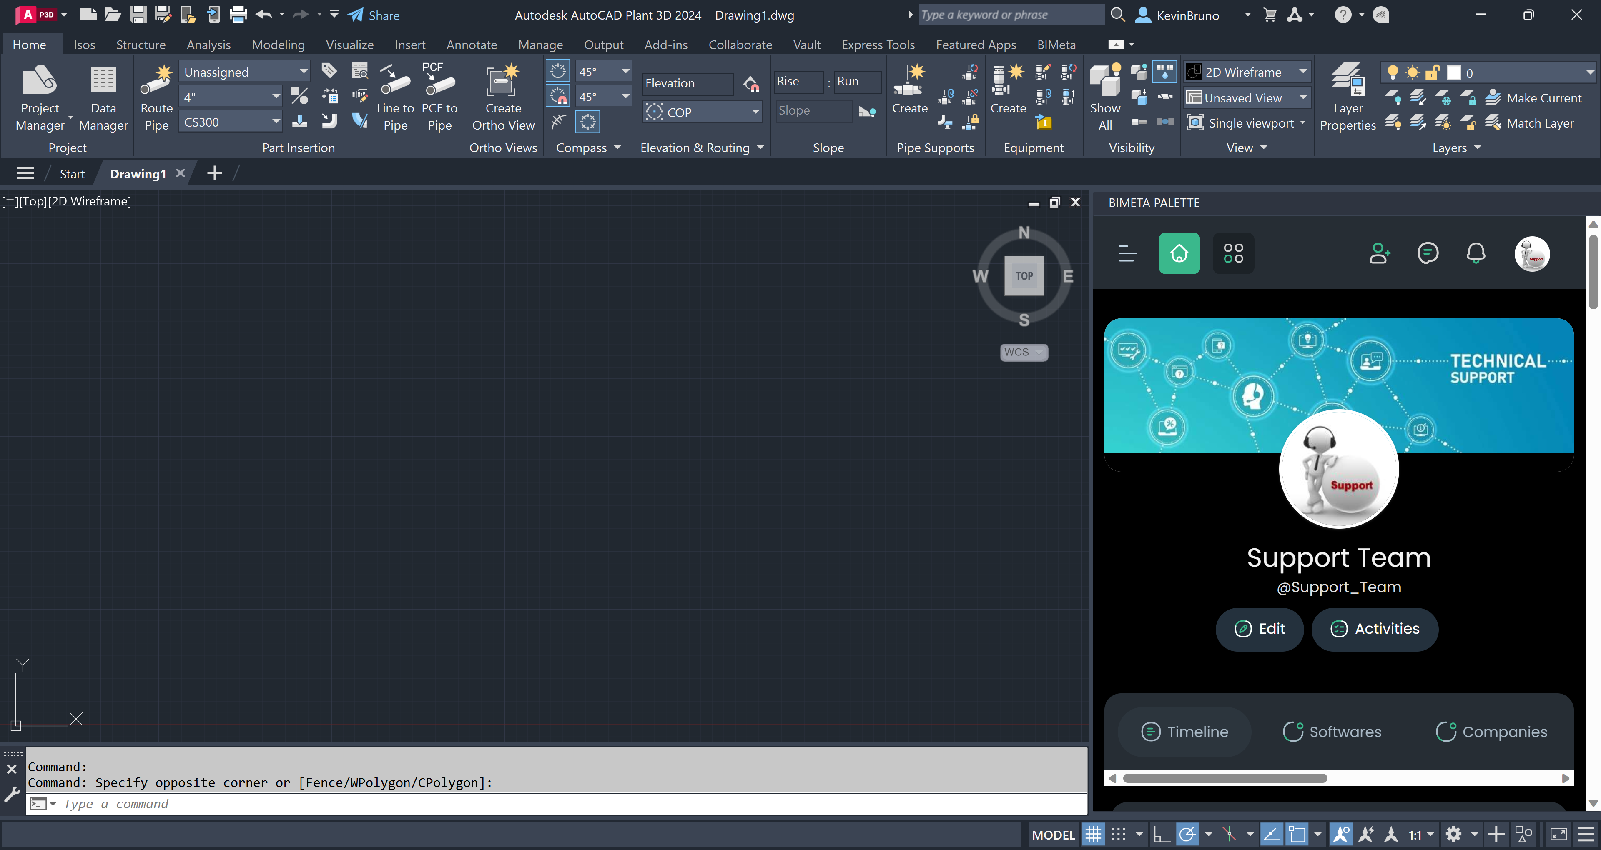
Task: Toggle object snap in status bar
Action: coord(1297,835)
